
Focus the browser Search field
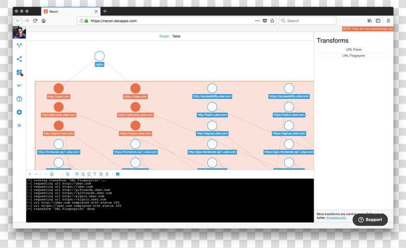(307, 21)
